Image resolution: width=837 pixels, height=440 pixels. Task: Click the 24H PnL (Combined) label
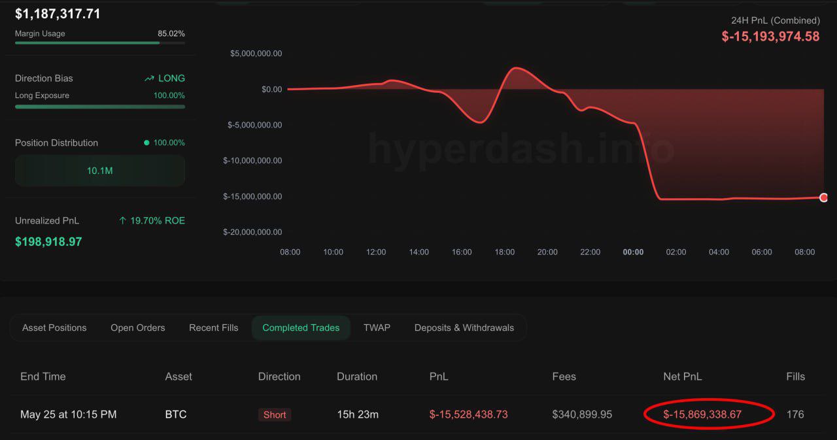(x=776, y=20)
